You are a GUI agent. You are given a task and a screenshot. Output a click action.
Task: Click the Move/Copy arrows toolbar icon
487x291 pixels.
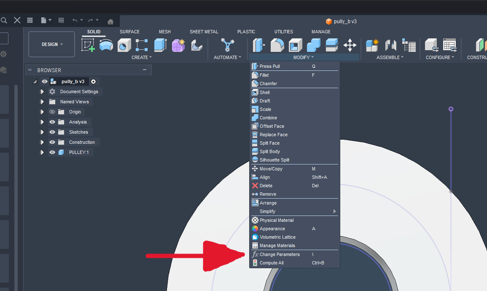pos(350,45)
